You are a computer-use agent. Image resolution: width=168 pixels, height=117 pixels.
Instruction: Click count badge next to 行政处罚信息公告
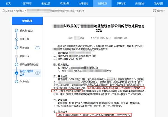tap(38, 73)
